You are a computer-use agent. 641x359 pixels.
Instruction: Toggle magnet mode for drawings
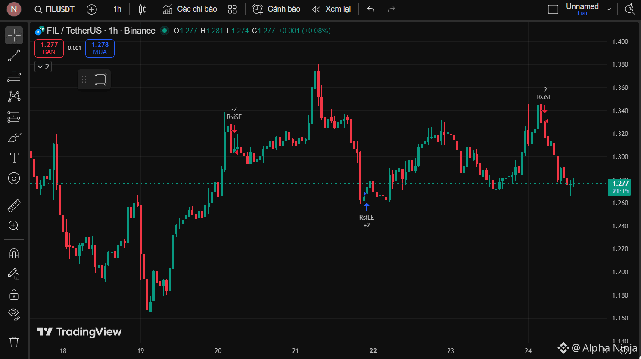tap(14, 253)
